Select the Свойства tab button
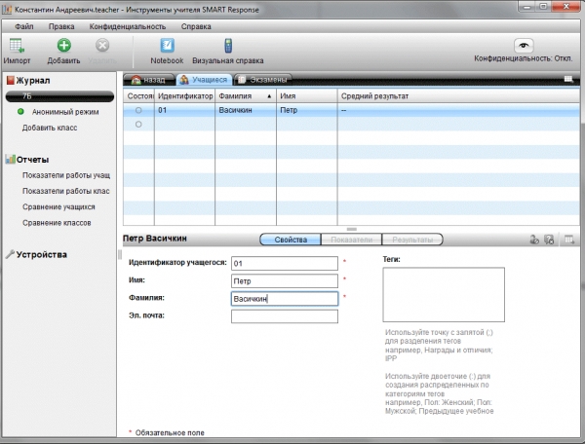The image size is (585, 444). pos(291,240)
